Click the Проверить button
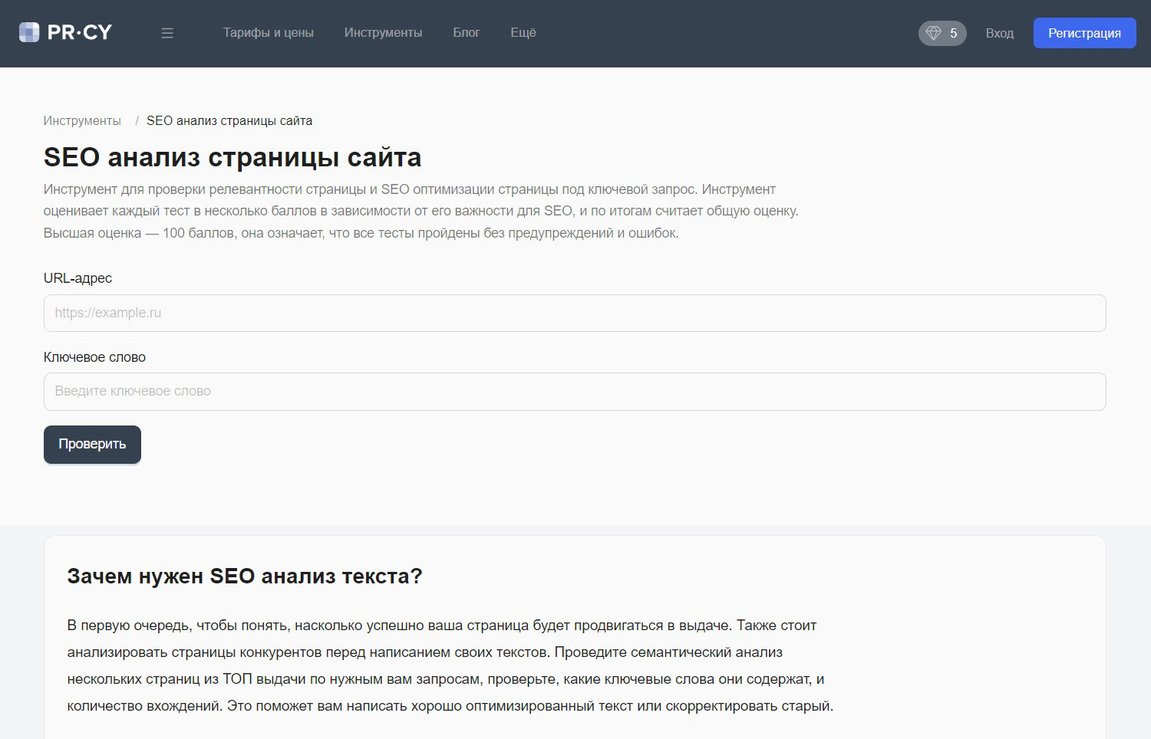Image resolution: width=1151 pixels, height=739 pixels. tap(92, 445)
